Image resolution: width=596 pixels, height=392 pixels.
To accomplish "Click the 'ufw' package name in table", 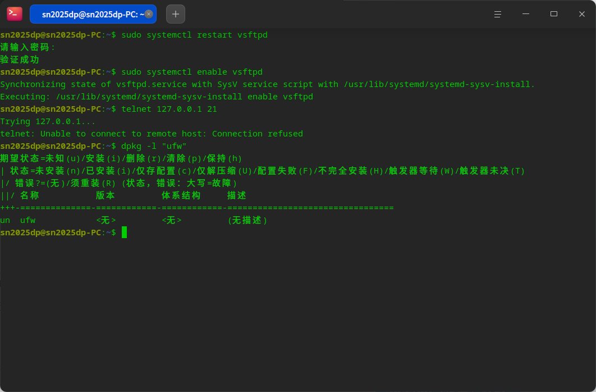I will (27, 220).
